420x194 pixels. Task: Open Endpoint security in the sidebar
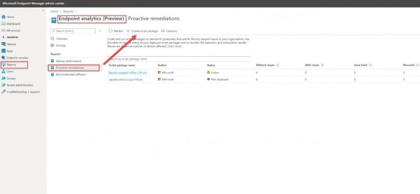point(15,57)
